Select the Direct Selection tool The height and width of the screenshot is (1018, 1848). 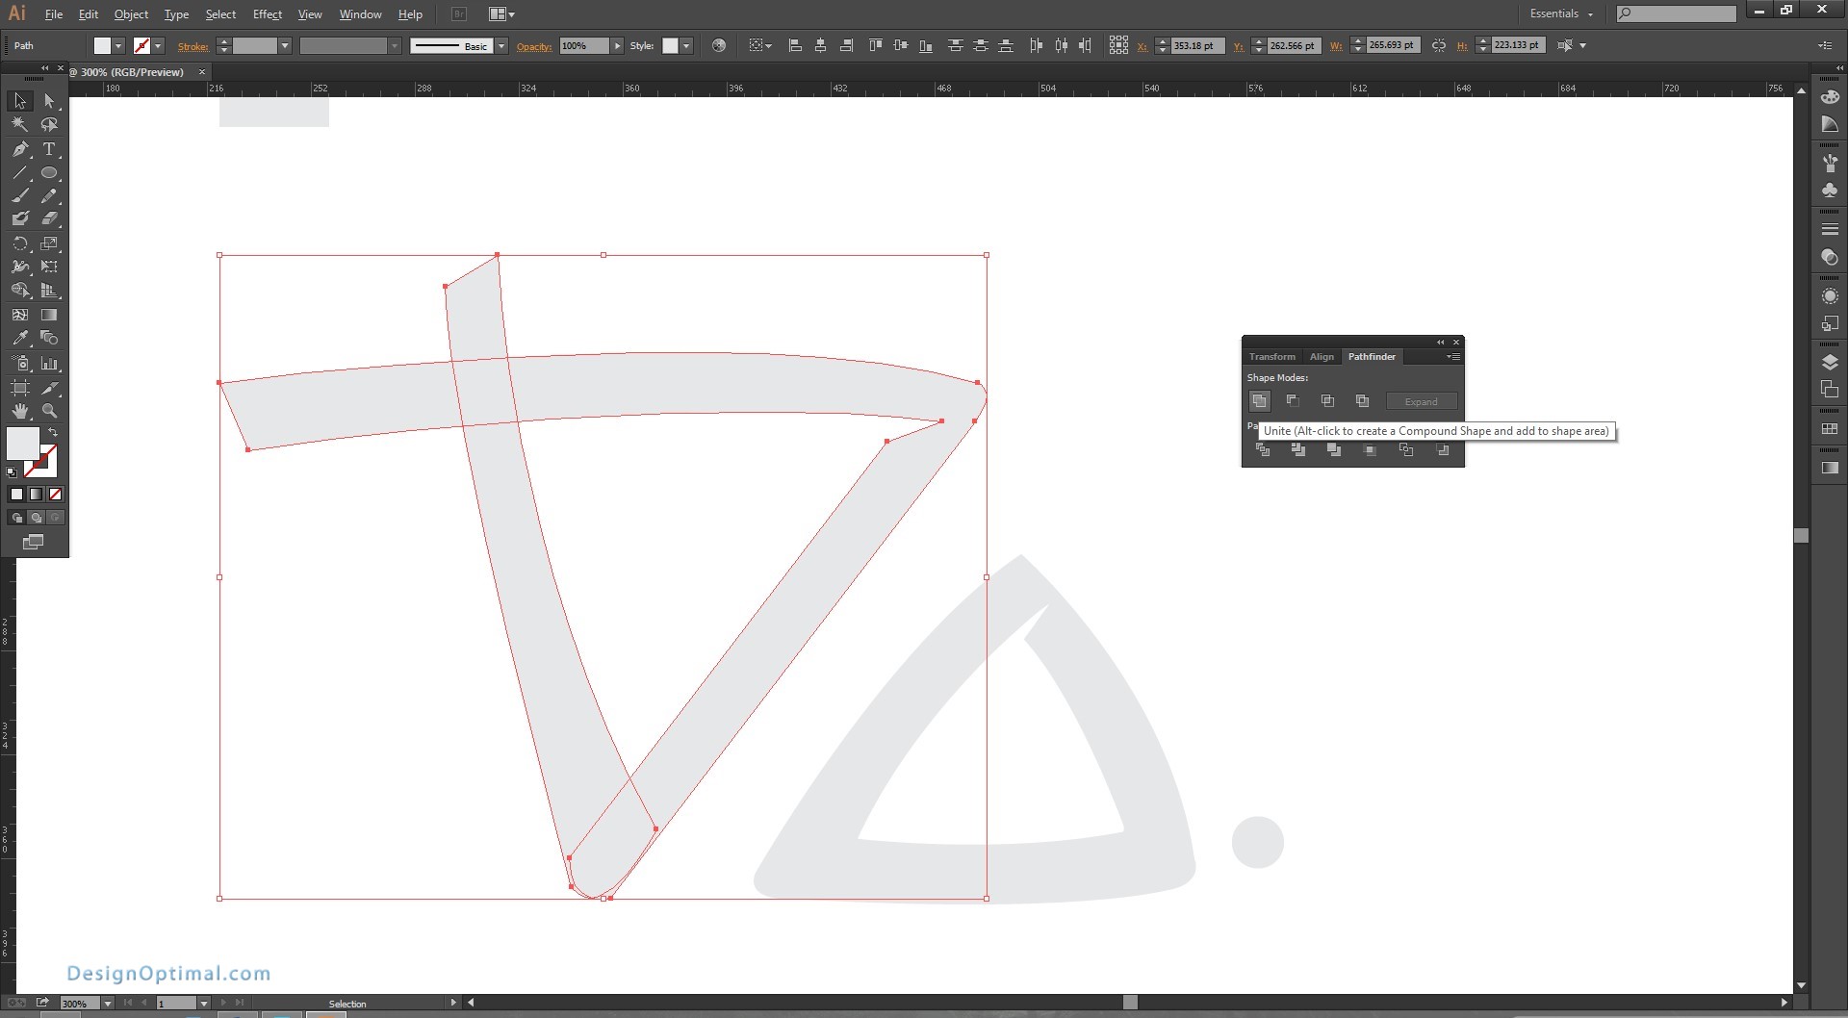49,101
